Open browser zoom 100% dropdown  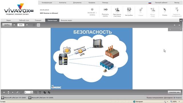pyautogui.click(x=179, y=102)
